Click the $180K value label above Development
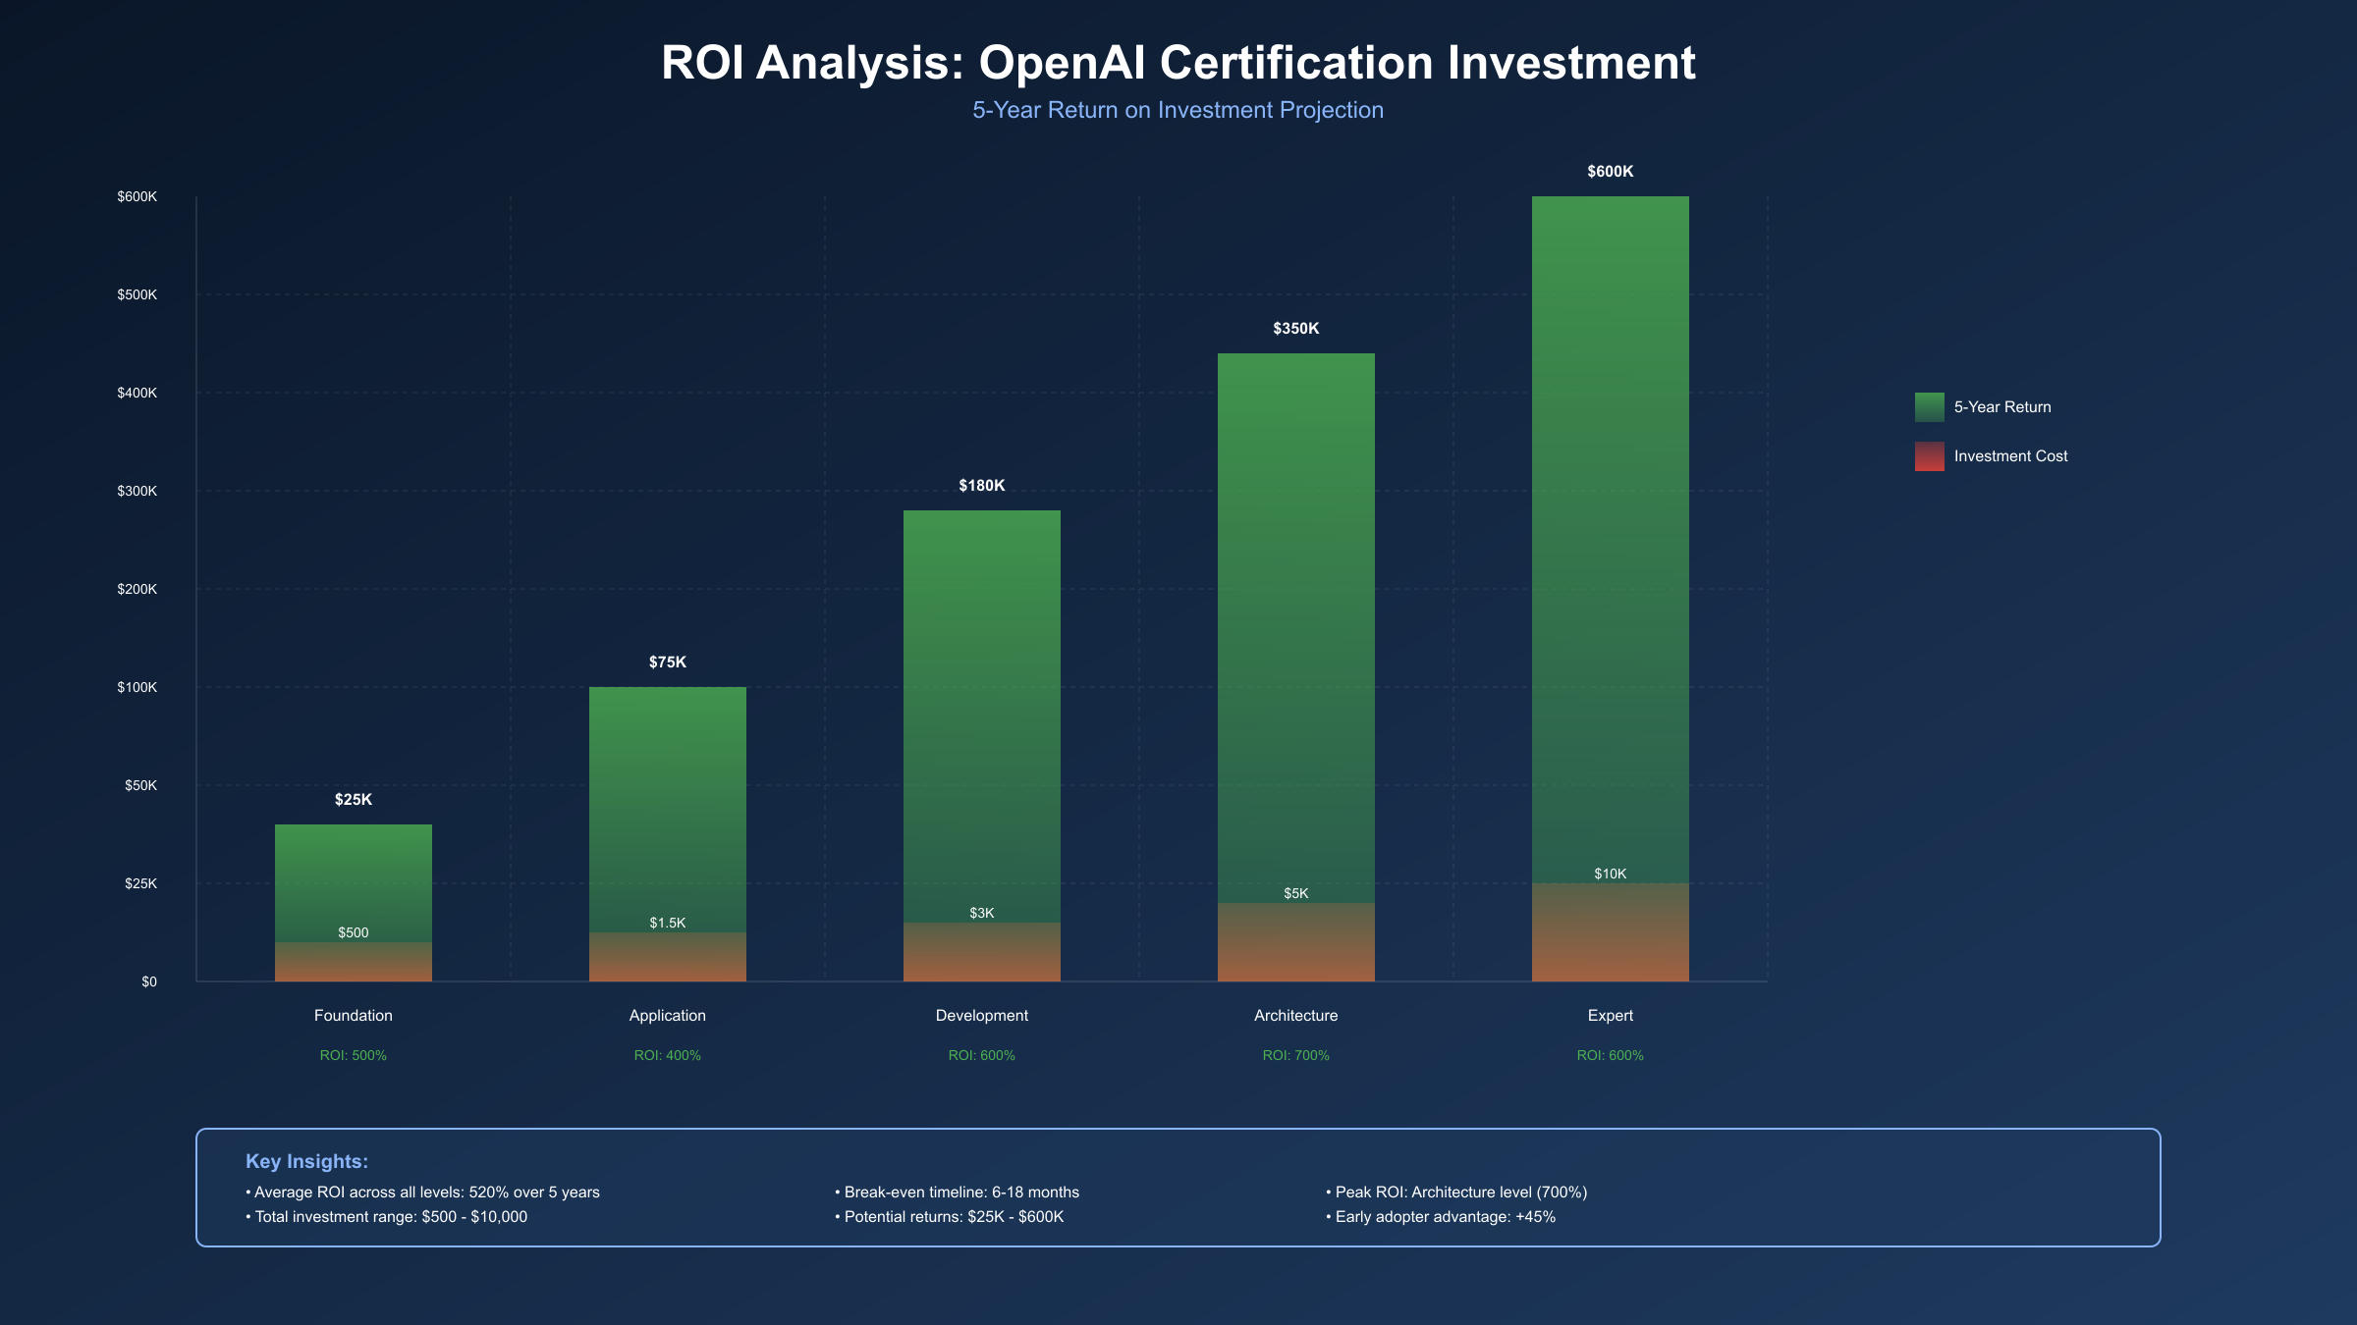The height and width of the screenshot is (1325, 2357). (x=982, y=486)
